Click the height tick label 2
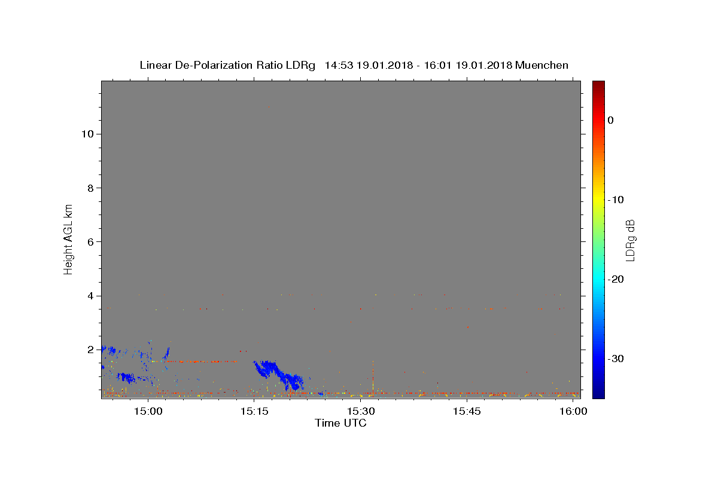Screen dimensions: 718x478 (91, 350)
